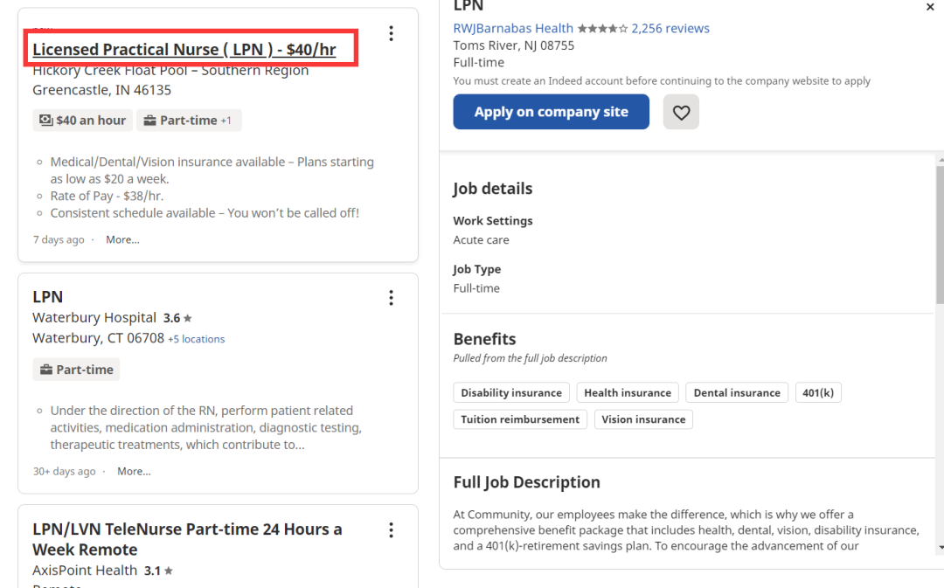Image resolution: width=944 pixels, height=588 pixels.
Task: Click the star rating next to RWJBarnabas Health
Action: (602, 28)
